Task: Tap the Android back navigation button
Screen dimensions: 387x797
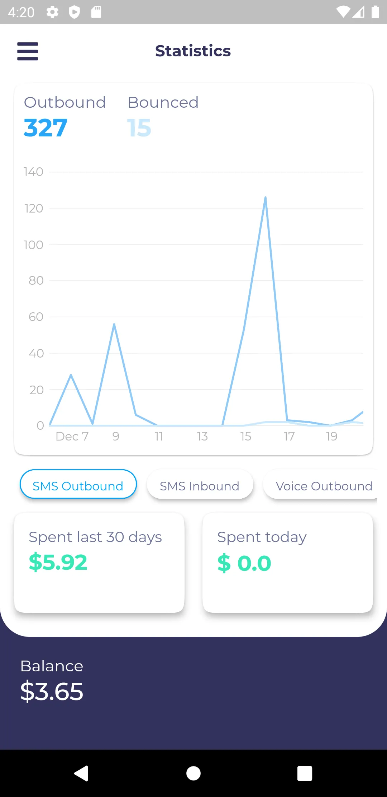Action: 81,773
